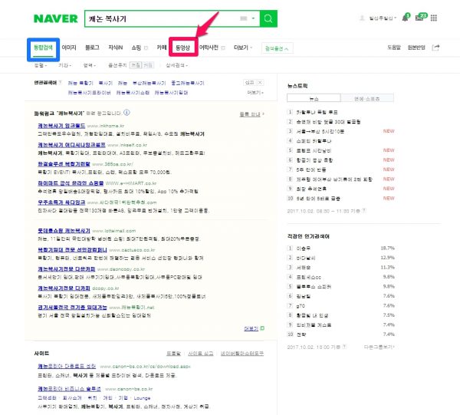Click the help icon next to 연관검색어
460x415 pixels.
pyautogui.click(x=60, y=83)
